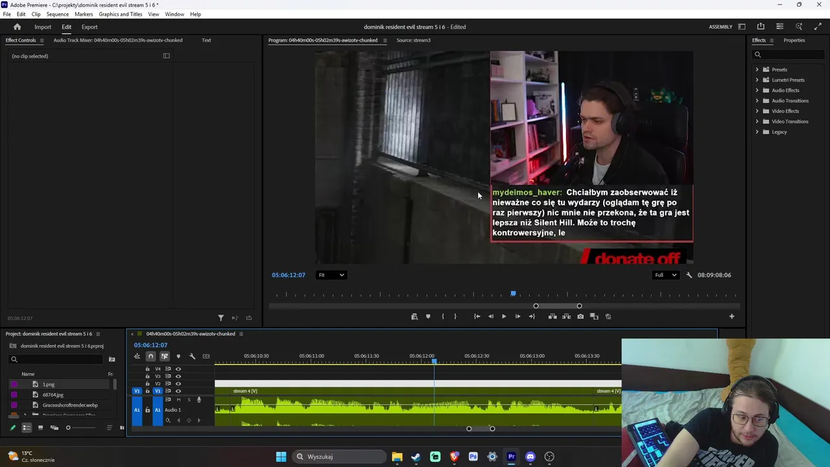Jump to the In point
The width and height of the screenshot is (830, 467).
477,317
